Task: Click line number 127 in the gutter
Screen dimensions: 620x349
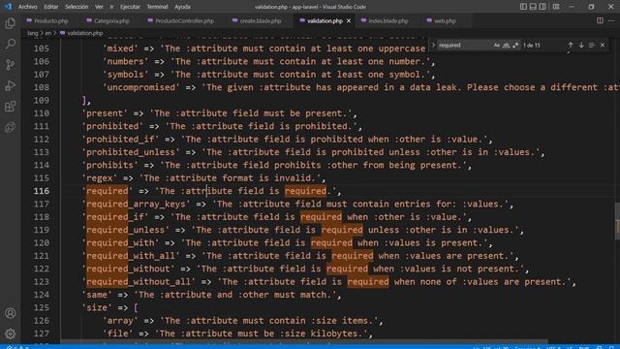Action: (x=41, y=333)
